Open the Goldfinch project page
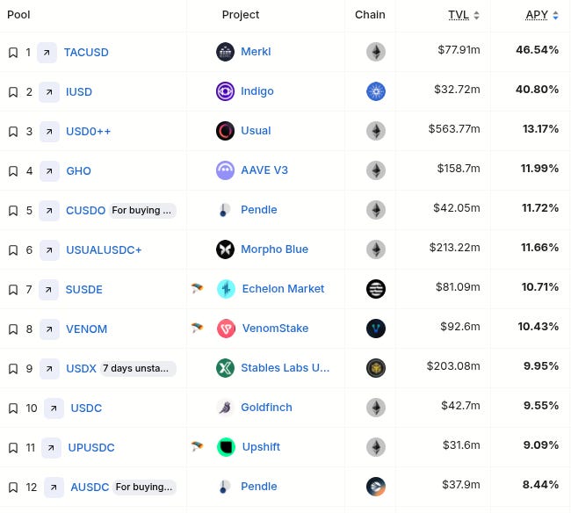This screenshot has height=513, width=571. [266, 408]
